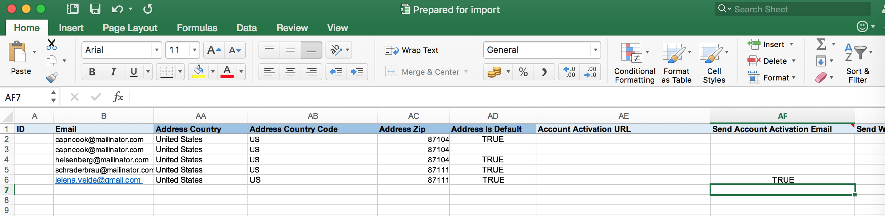Toggle Bold formatting
Image resolution: width=885 pixels, height=216 pixels.
[92, 72]
